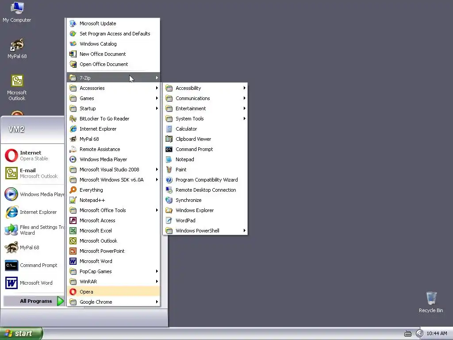Open Paint from the Accessories submenu
The width and height of the screenshot is (453, 340).
pyautogui.click(x=205, y=170)
